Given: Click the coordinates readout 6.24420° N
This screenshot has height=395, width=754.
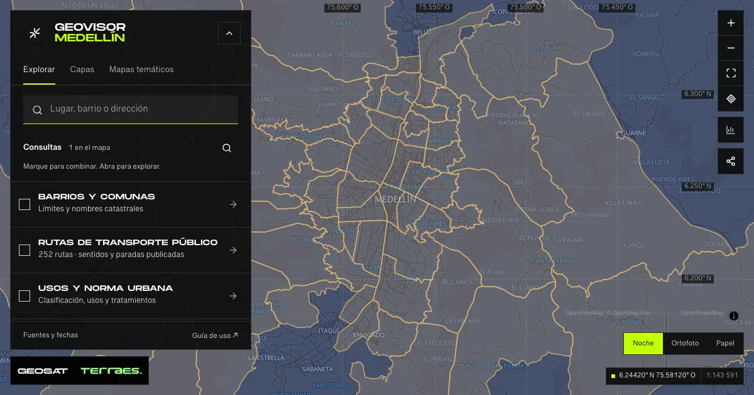Looking at the screenshot, I should [657, 376].
